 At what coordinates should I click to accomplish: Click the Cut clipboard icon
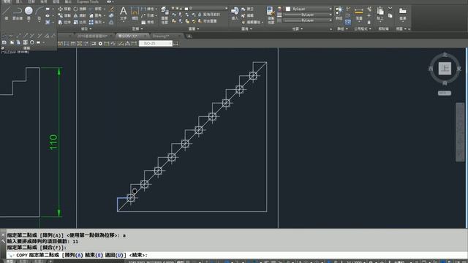(390, 9)
